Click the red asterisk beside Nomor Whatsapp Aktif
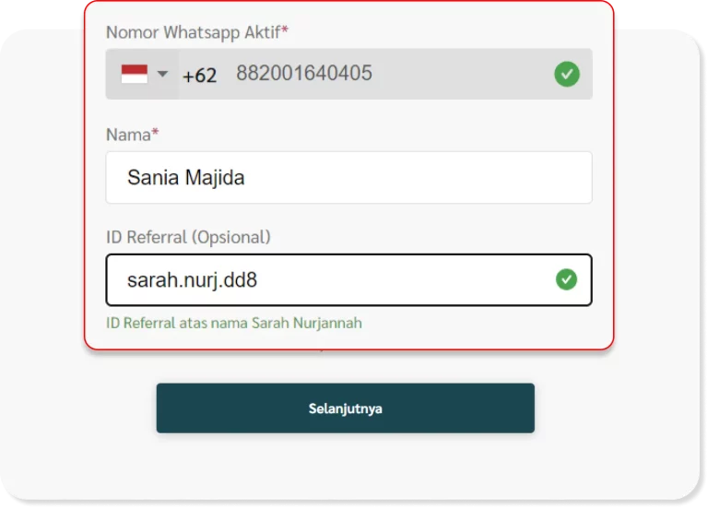The image size is (708, 508). click(x=285, y=30)
